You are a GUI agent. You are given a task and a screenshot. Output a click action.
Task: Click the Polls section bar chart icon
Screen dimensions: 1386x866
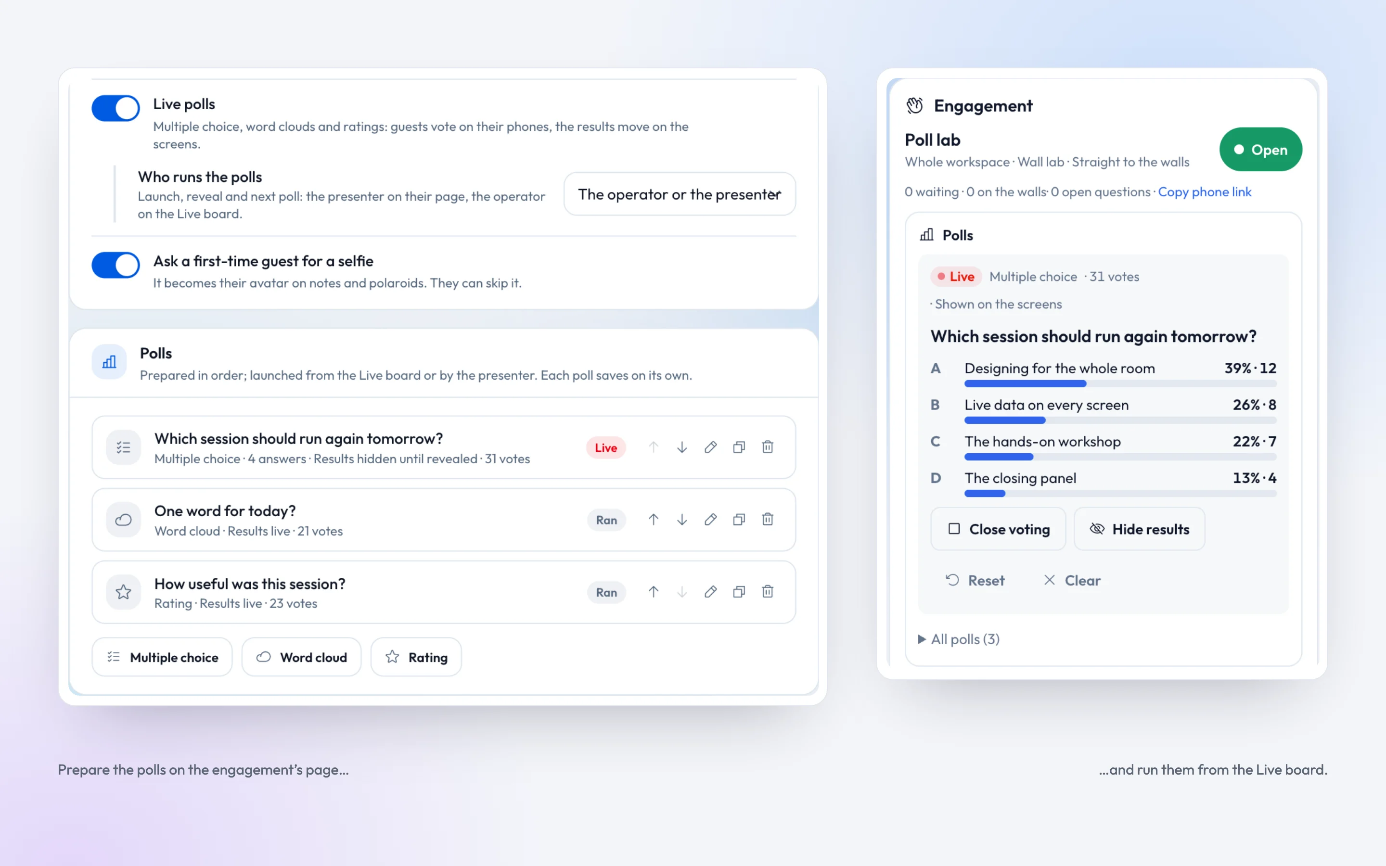(109, 362)
